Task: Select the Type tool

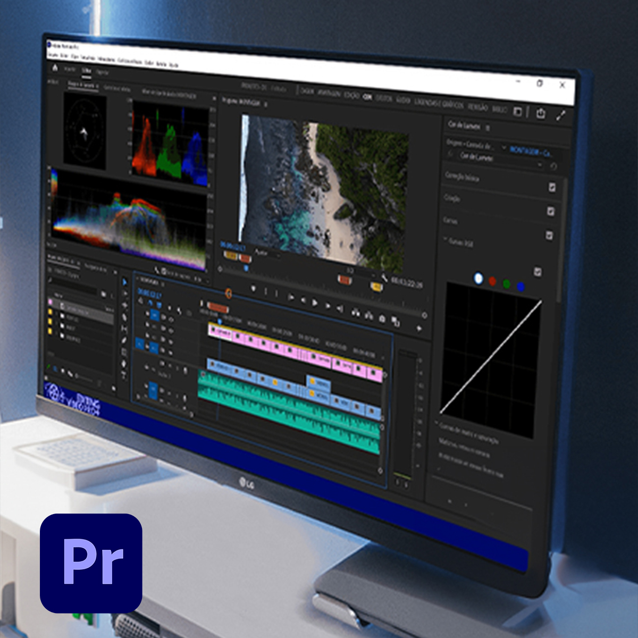Action: tap(124, 375)
